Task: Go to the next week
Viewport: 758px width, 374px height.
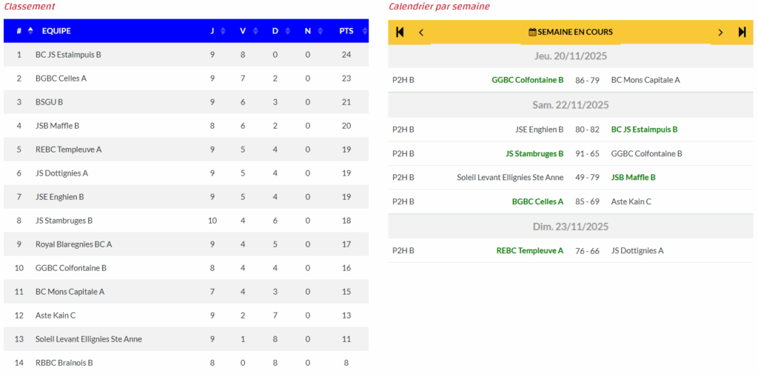Action: [720, 32]
